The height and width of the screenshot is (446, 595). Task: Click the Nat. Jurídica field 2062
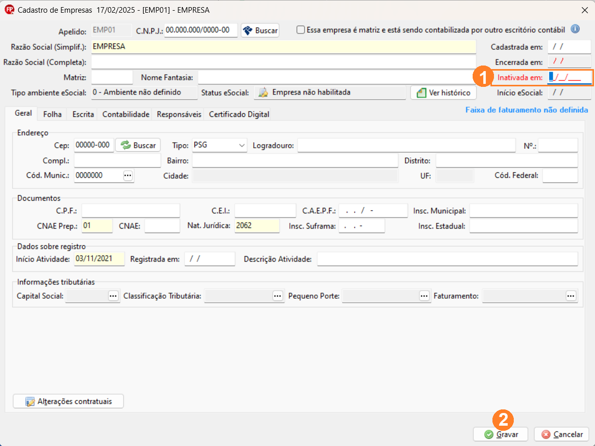pyautogui.click(x=257, y=226)
